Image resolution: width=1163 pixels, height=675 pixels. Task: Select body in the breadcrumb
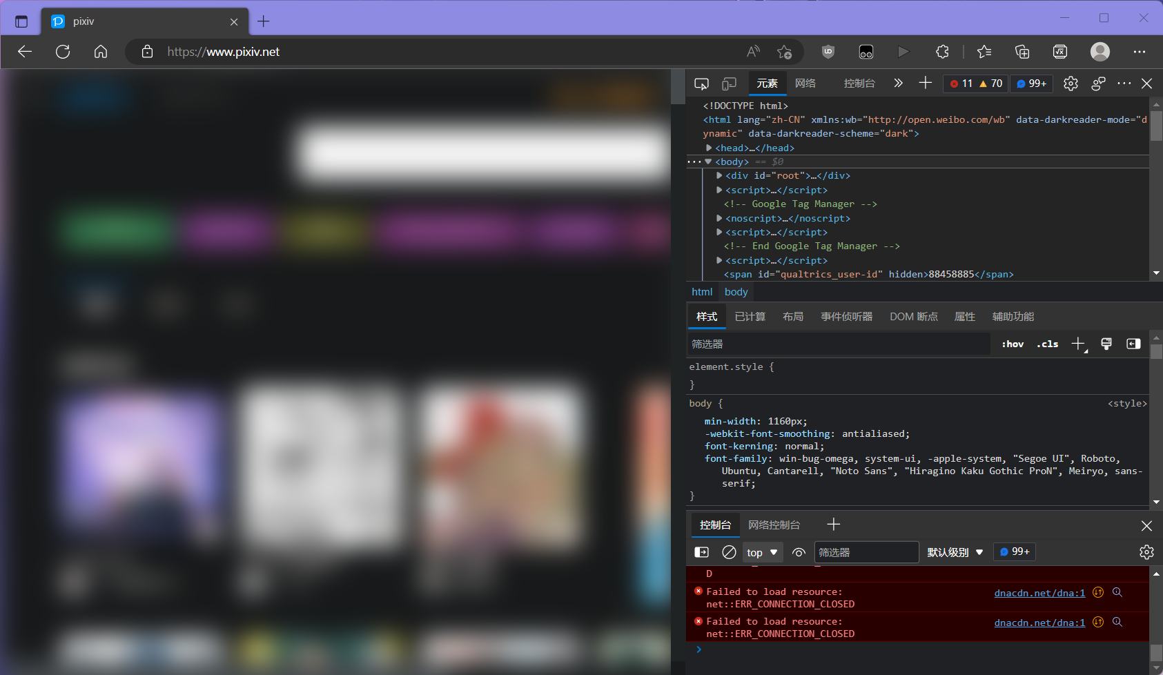[736, 292]
